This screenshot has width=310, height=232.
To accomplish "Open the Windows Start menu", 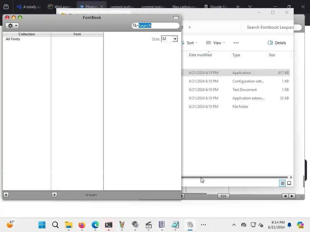I will tap(42, 225).
